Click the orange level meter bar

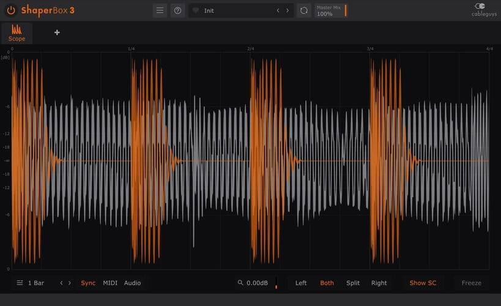pyautogui.click(x=276, y=283)
